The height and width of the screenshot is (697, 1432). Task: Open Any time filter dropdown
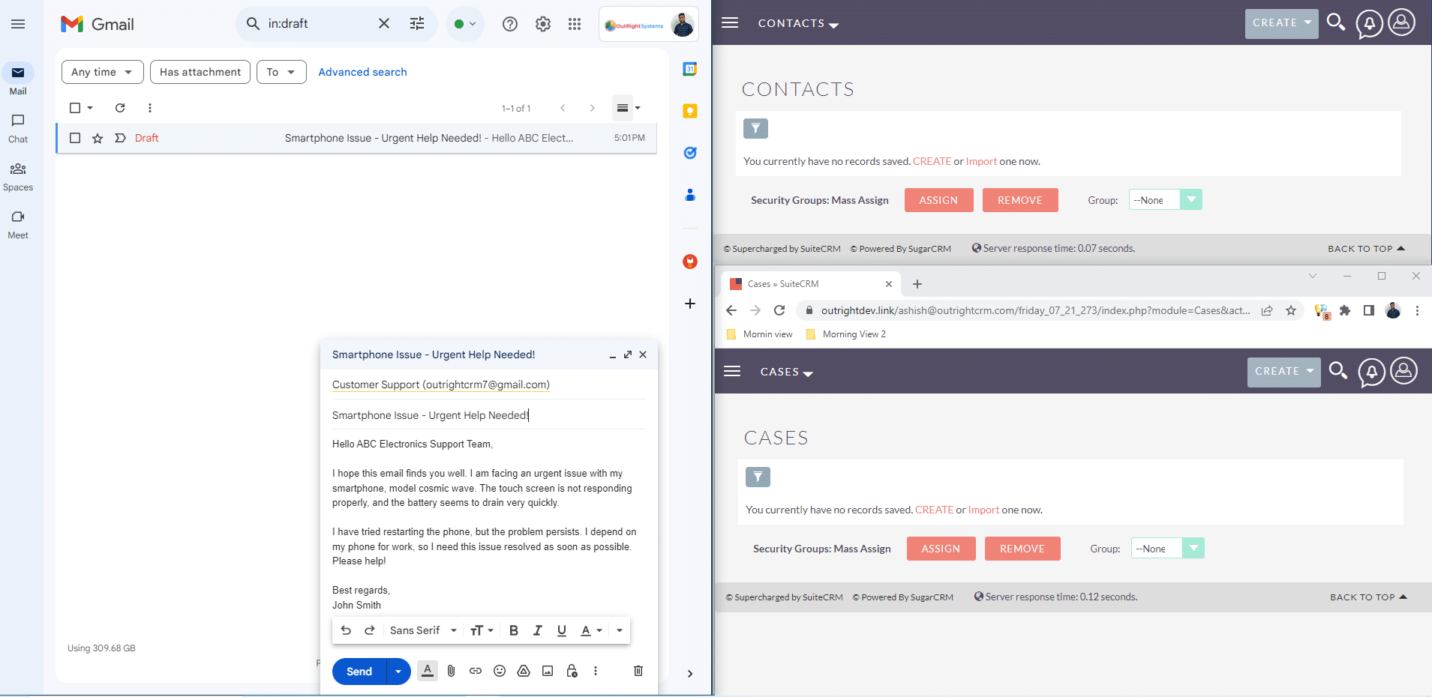tap(102, 72)
